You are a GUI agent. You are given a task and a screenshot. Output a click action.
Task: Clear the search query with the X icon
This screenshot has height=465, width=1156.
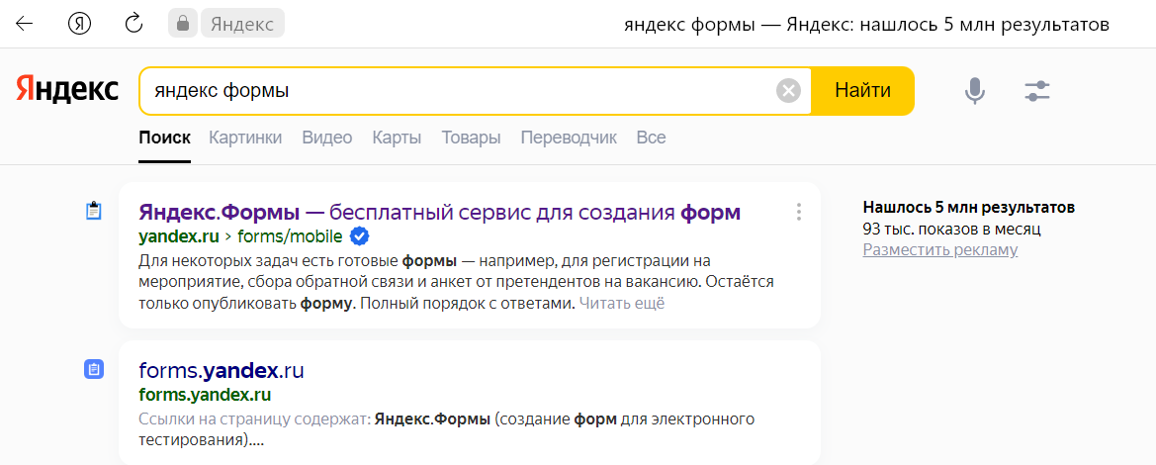(x=788, y=91)
